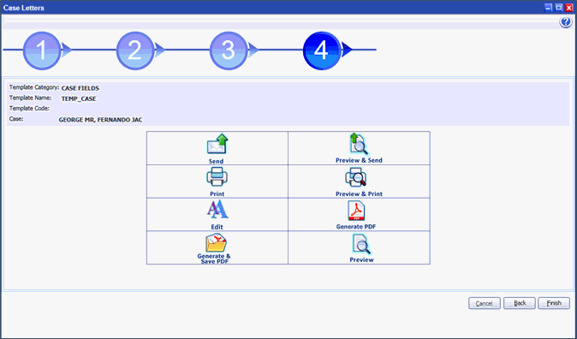577x339 pixels.
Task: Click the Template Category label
Action: pos(34,87)
